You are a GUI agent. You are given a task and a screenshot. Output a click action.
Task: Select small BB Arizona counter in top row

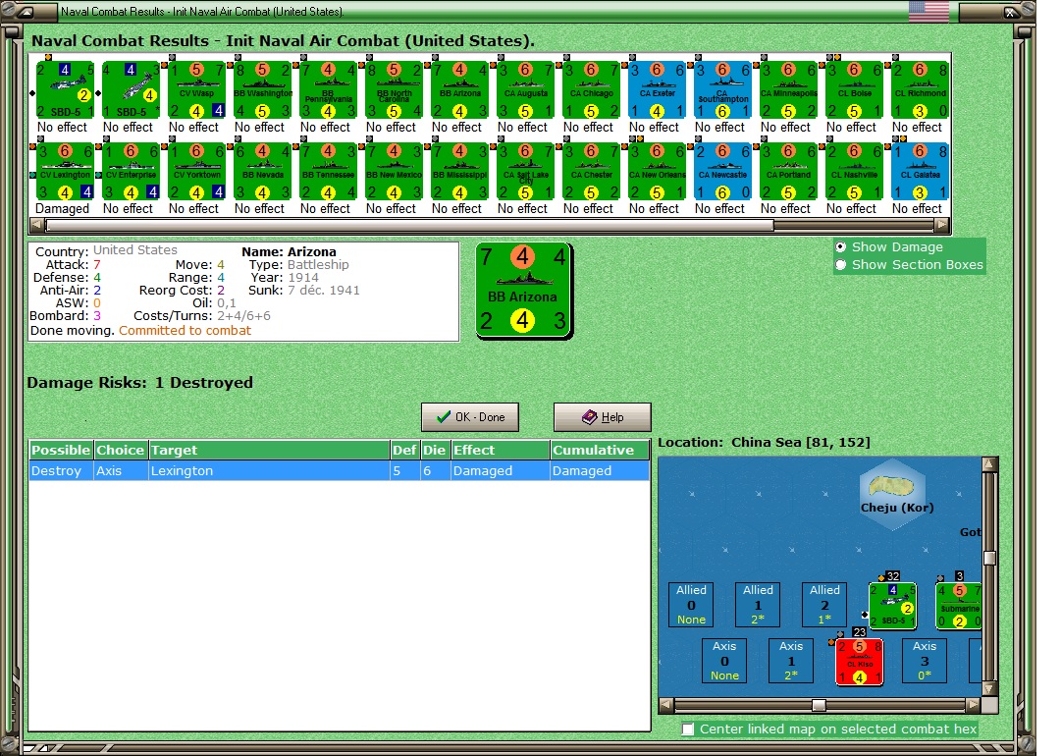458,90
